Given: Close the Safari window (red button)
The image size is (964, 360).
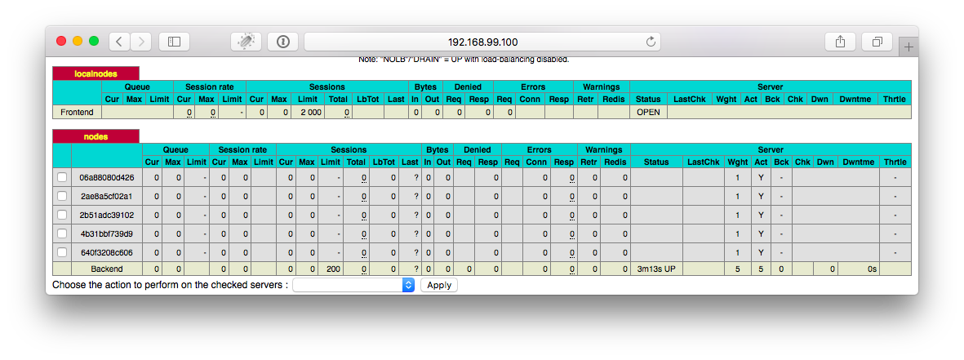Looking at the screenshot, I should pos(61,41).
